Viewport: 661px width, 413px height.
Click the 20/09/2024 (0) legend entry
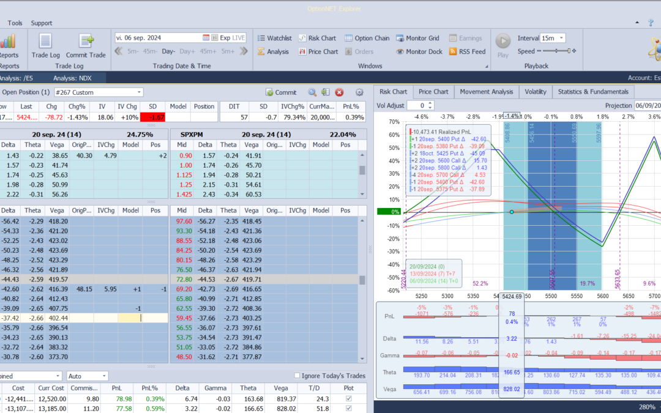pyautogui.click(x=427, y=267)
